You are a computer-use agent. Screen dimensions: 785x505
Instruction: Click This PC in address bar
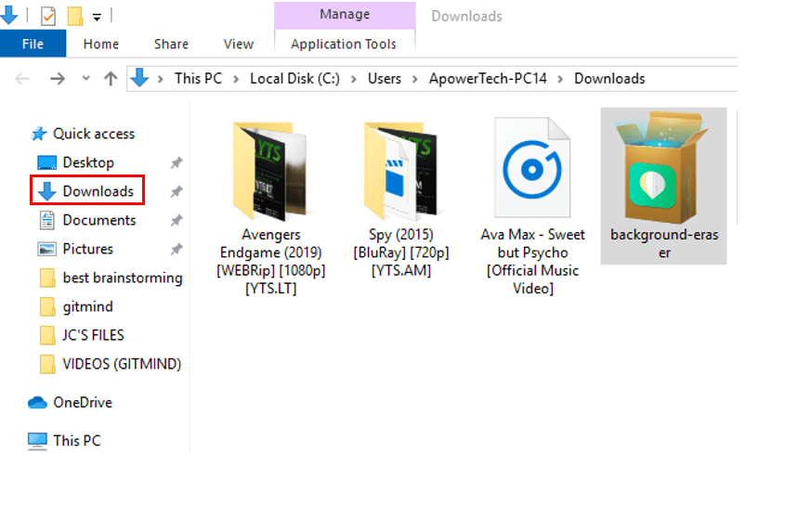coord(198,79)
